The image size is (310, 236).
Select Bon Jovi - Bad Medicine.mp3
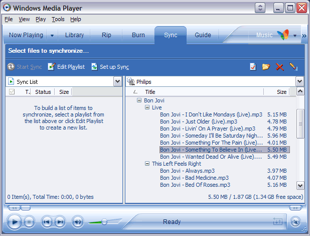coord(225,178)
